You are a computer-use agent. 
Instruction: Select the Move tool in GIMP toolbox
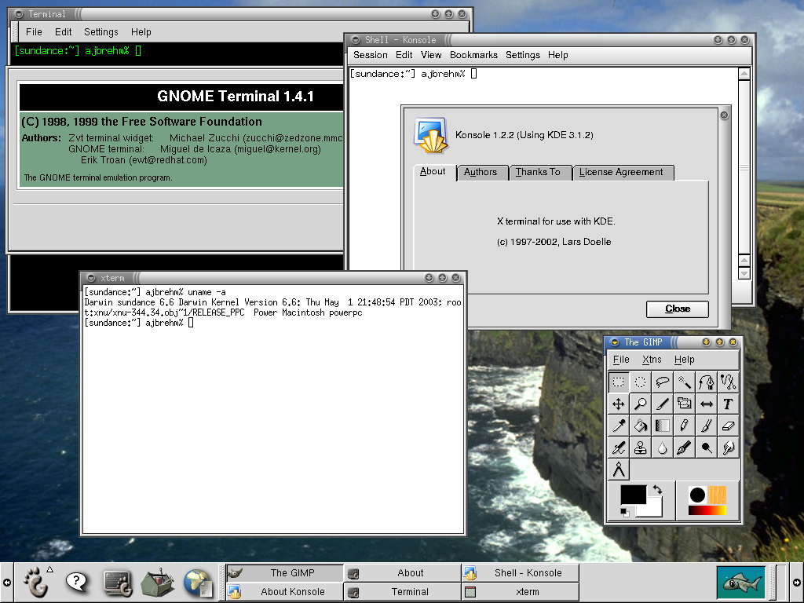tap(619, 404)
